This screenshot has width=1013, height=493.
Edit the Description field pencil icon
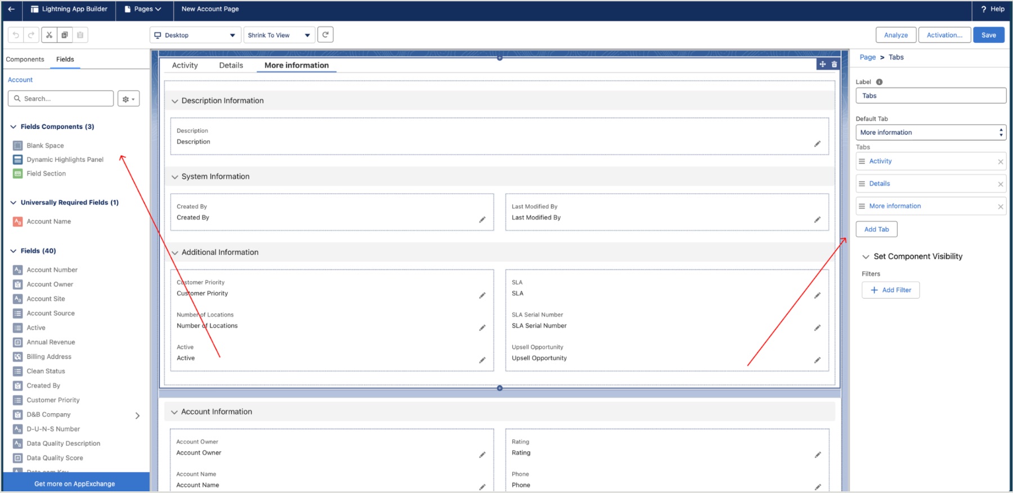coord(817,144)
